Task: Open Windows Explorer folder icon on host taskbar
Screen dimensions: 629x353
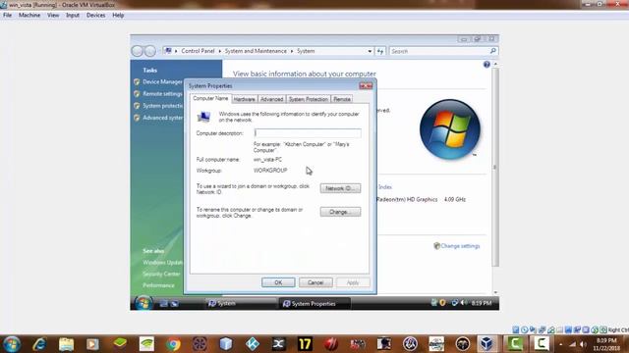Action: pos(66,344)
